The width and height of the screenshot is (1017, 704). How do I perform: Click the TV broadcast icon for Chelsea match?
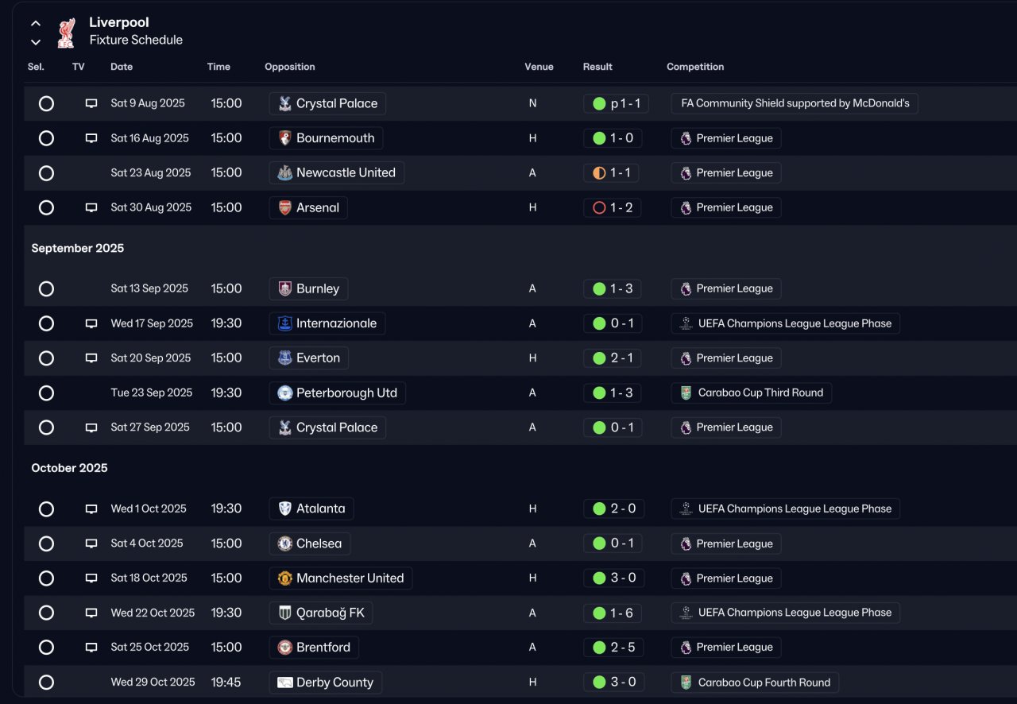tap(91, 543)
